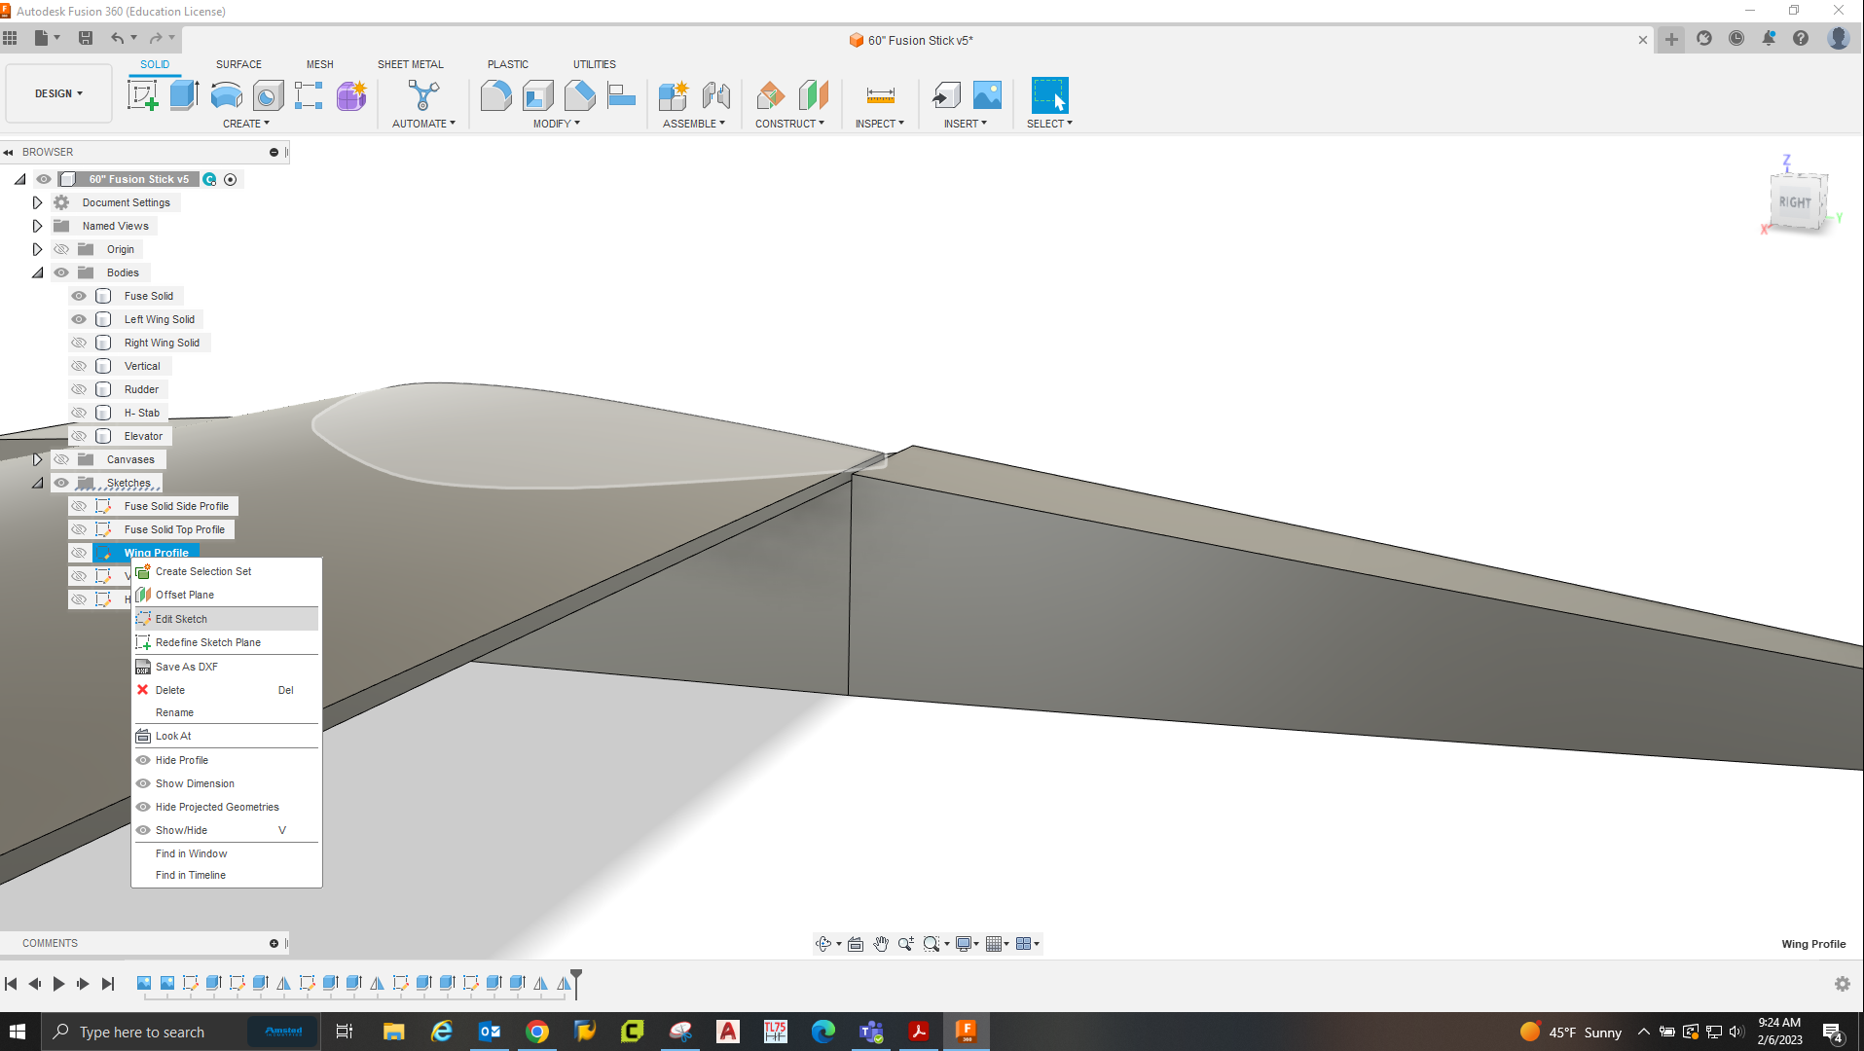Open the Measure tool under Inspect
This screenshot has width=1864, height=1051.
coord(880,95)
